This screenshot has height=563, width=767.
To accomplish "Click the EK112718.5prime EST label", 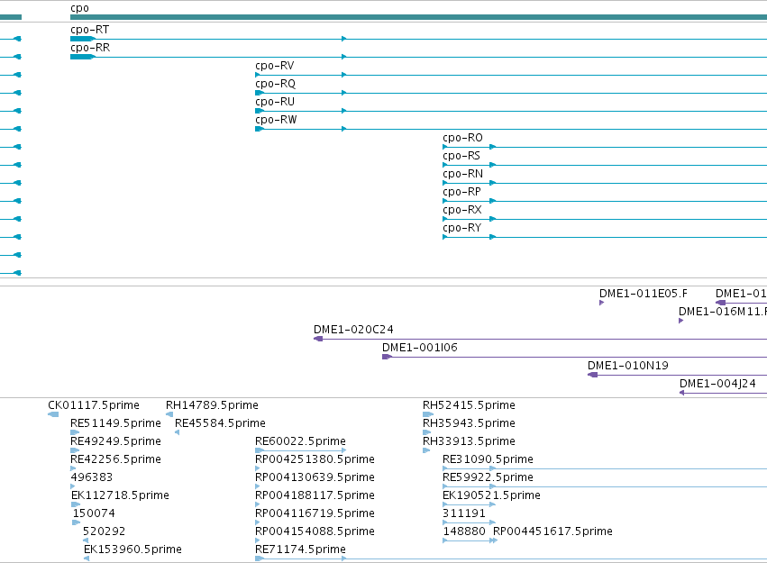I will pos(120,495).
